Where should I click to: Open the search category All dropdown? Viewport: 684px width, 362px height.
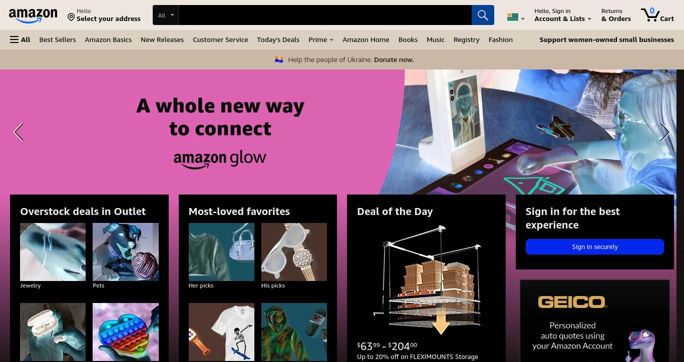pyautogui.click(x=166, y=15)
